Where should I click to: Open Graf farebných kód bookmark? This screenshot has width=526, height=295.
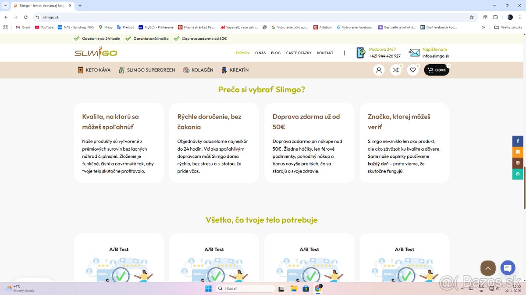[438, 27]
